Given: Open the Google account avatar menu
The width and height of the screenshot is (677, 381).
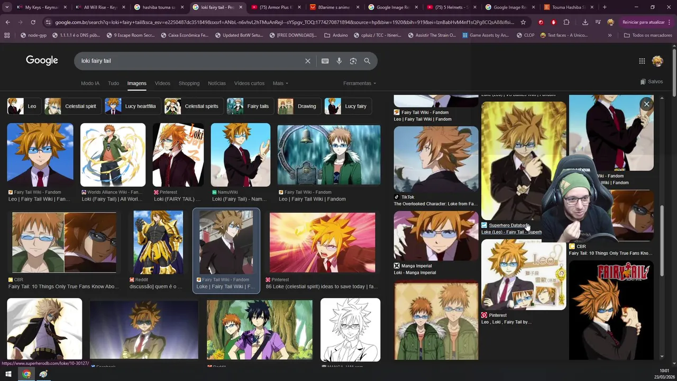Looking at the screenshot, I should point(657,61).
